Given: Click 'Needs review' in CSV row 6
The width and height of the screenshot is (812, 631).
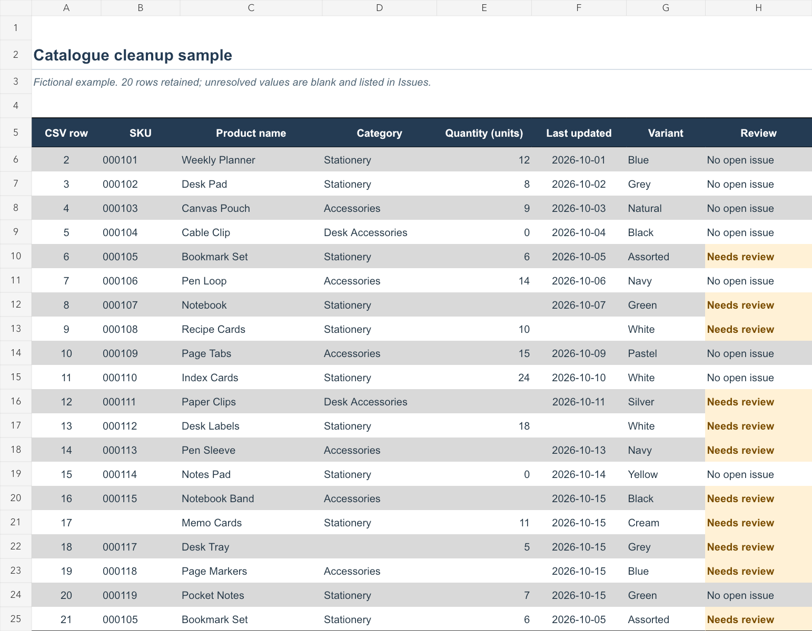Looking at the screenshot, I should [758, 257].
